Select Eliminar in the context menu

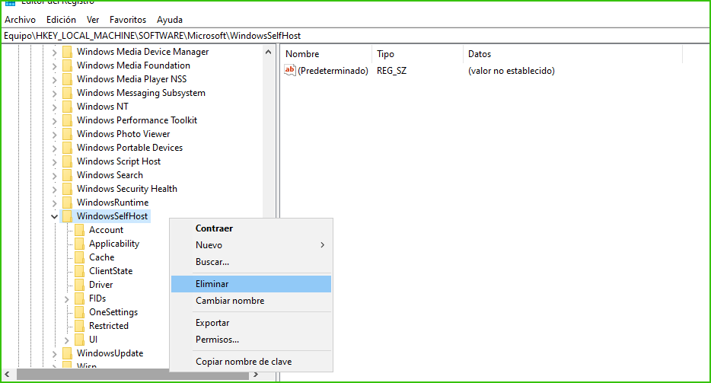251,284
